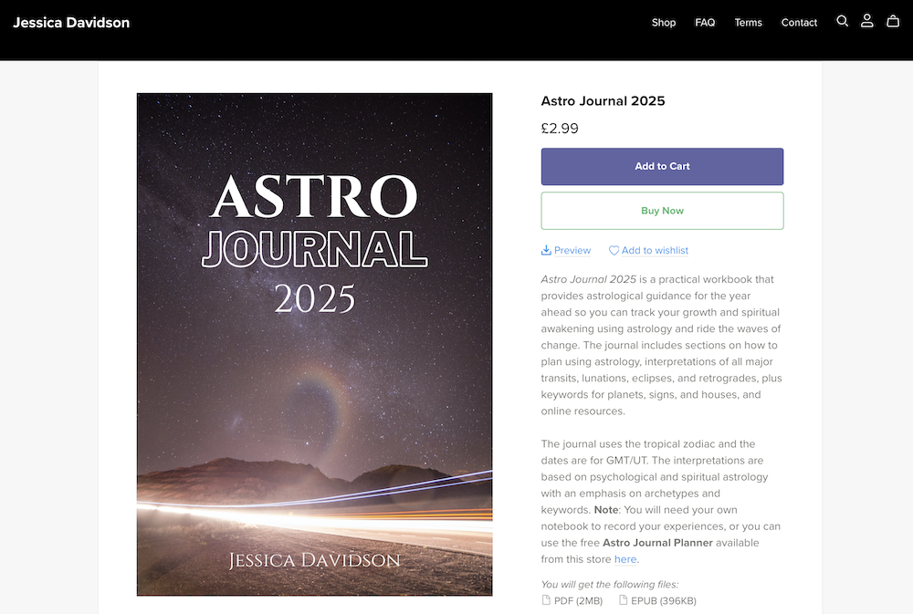The width and height of the screenshot is (913, 614).
Task: Click the Add to Cart button
Action: click(x=662, y=166)
